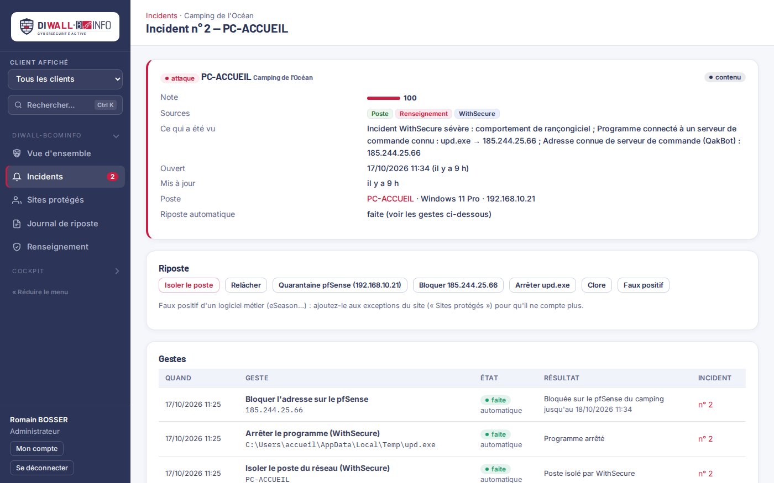Click the WithSecure source tag
The image size is (774, 483).
477,114
